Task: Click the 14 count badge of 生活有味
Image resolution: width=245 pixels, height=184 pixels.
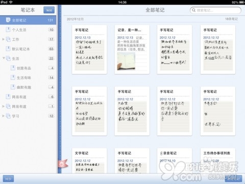Action: click(51, 78)
